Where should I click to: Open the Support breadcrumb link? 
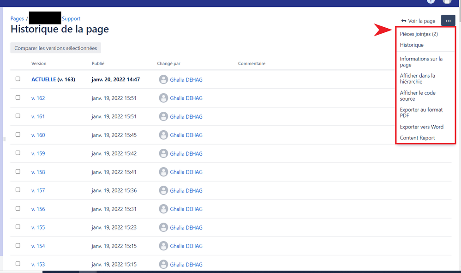pyautogui.click(x=71, y=18)
